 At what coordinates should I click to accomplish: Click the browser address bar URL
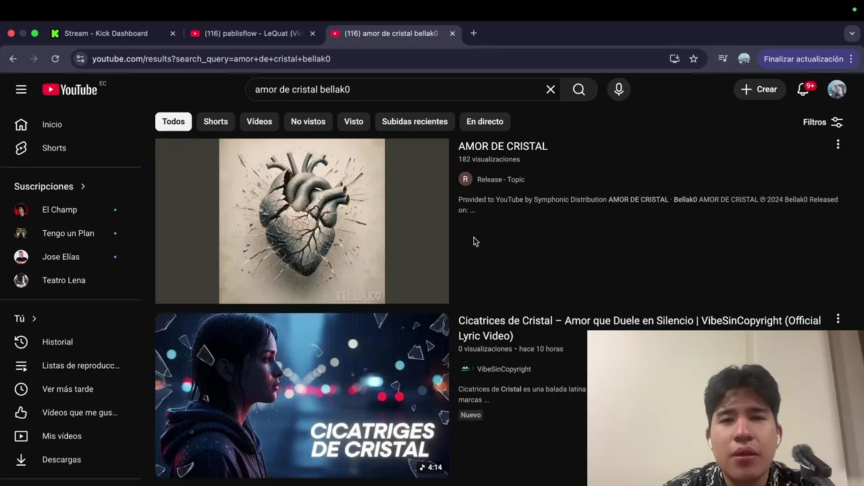(211, 59)
